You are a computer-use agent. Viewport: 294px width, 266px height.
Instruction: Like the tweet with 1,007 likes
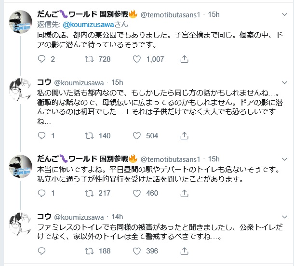point(136,59)
